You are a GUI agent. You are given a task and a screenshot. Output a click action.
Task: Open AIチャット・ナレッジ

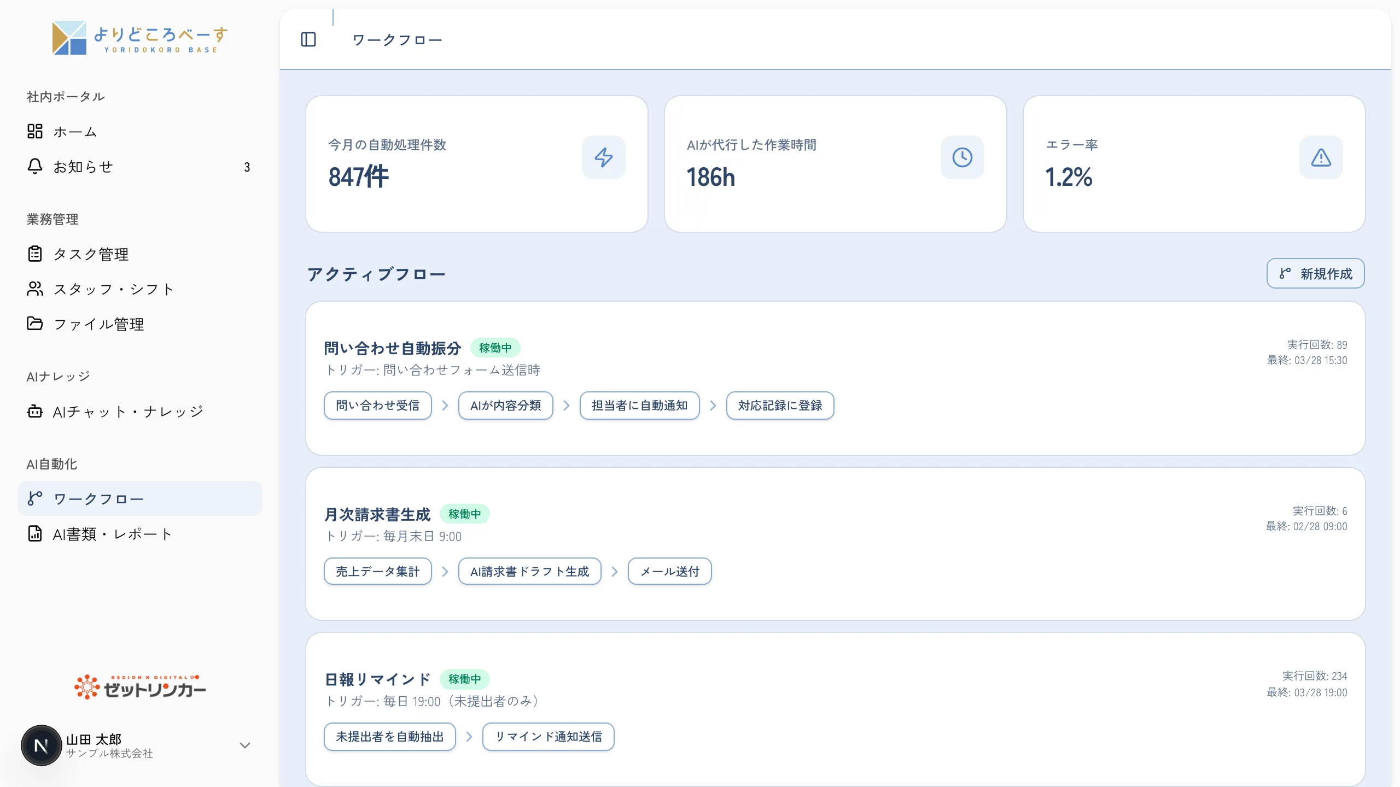click(x=140, y=412)
